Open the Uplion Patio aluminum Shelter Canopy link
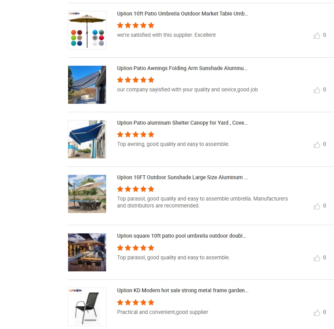Screen dimensions: 334x329 [182, 123]
